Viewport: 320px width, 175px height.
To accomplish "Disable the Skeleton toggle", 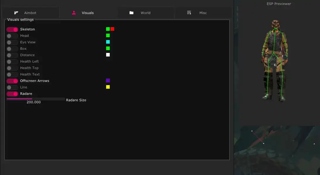I will pyautogui.click(x=12, y=29).
